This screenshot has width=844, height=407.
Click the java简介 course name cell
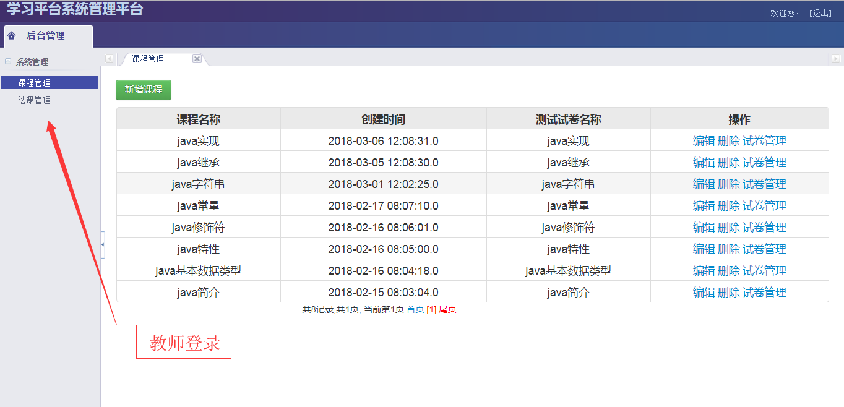pos(199,293)
